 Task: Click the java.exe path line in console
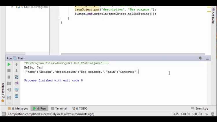click(x=67, y=63)
